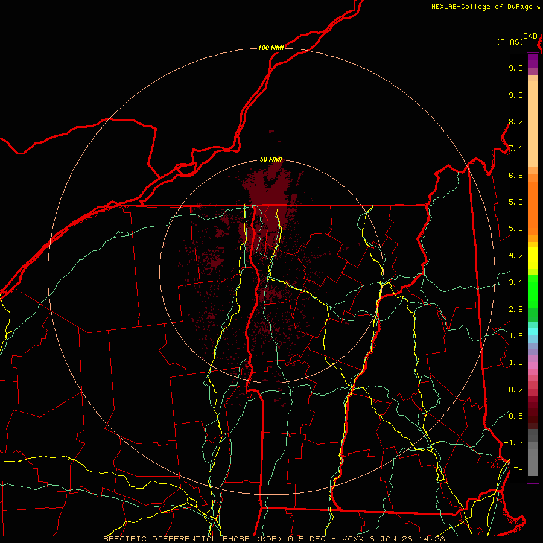The image size is (543, 543).
Task: Click the 3.4 legend value
Action: (516, 282)
